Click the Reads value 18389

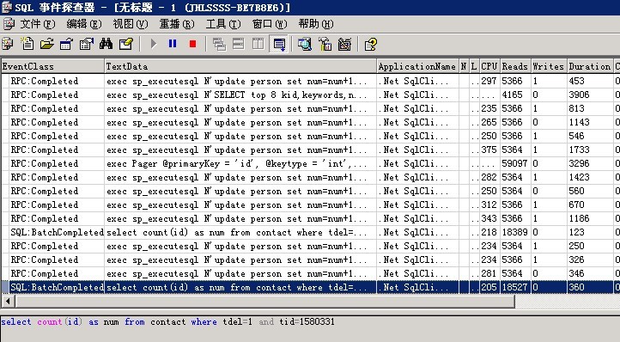[x=514, y=232]
